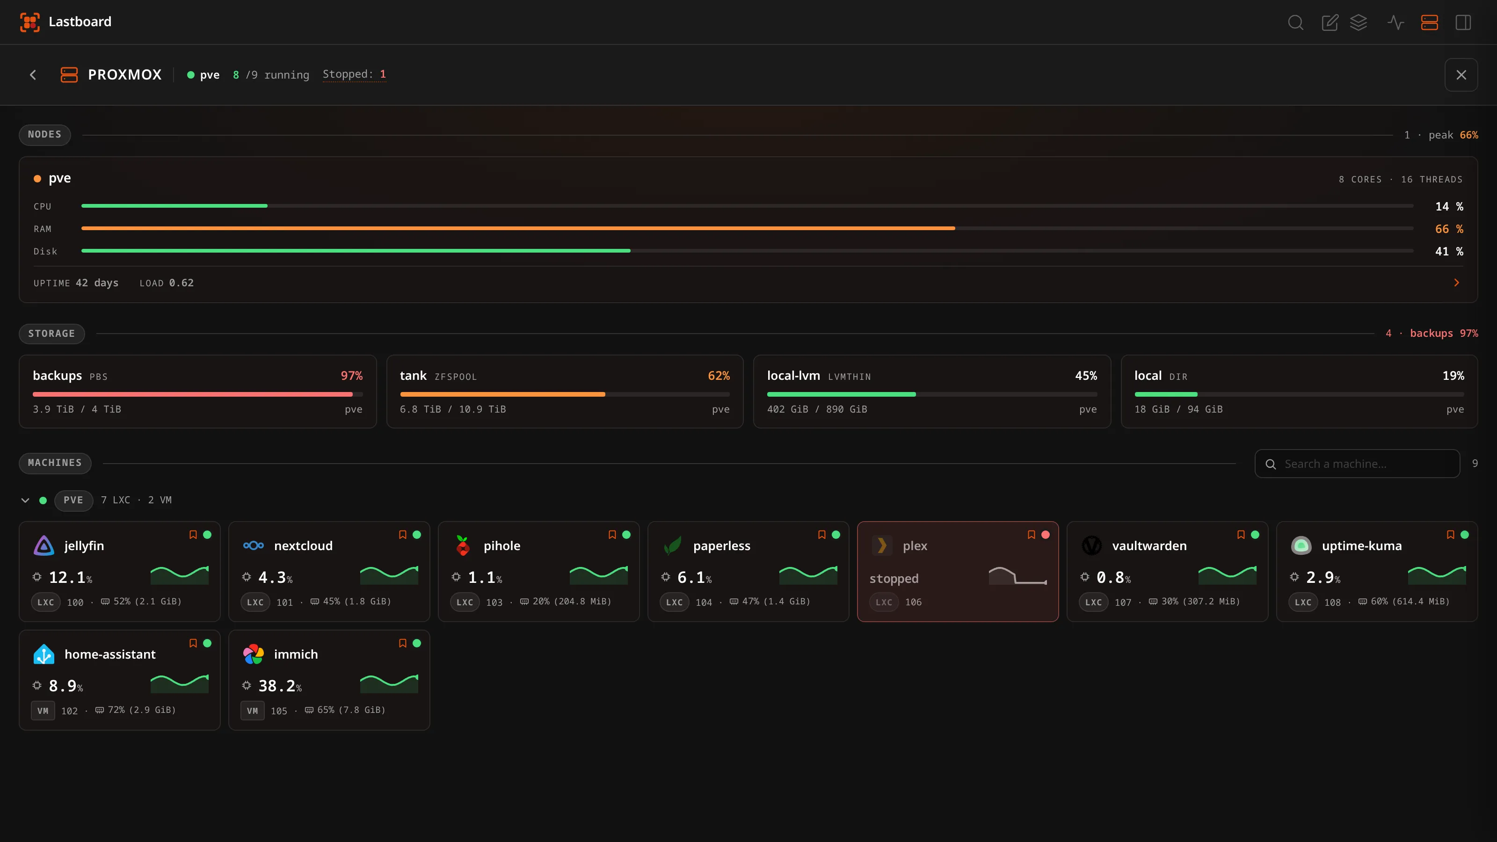Collapse the PVE machines group chevron

click(x=25, y=501)
